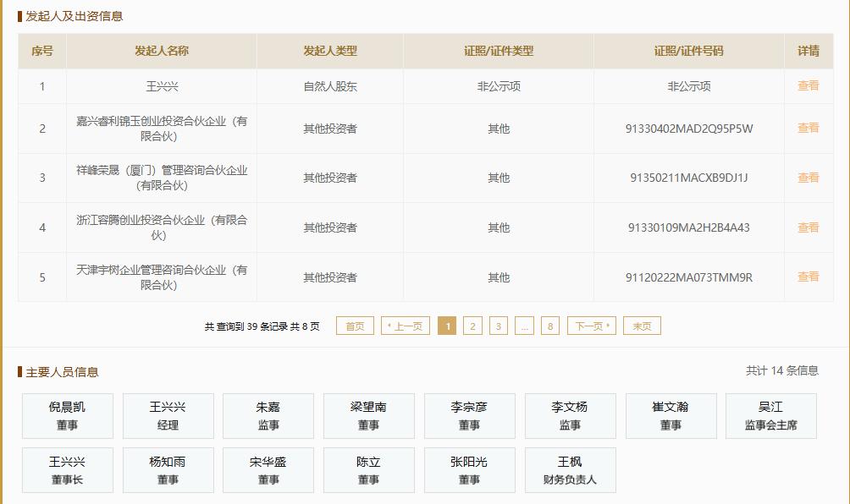Click 上一页 previous page button
850x504 pixels.
(406, 326)
